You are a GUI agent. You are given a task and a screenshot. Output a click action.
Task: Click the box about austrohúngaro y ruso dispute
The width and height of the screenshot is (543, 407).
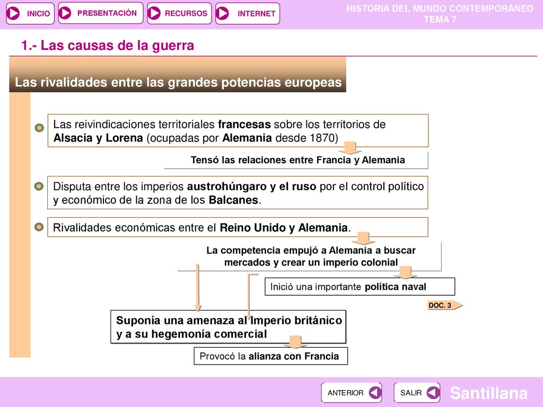click(x=238, y=193)
